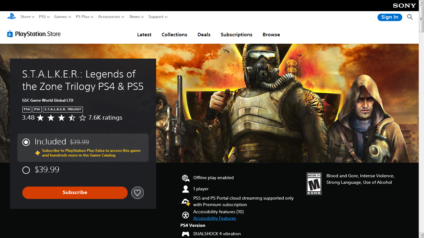Click the Sign In button
This screenshot has height=238, width=424.
pyautogui.click(x=390, y=17)
